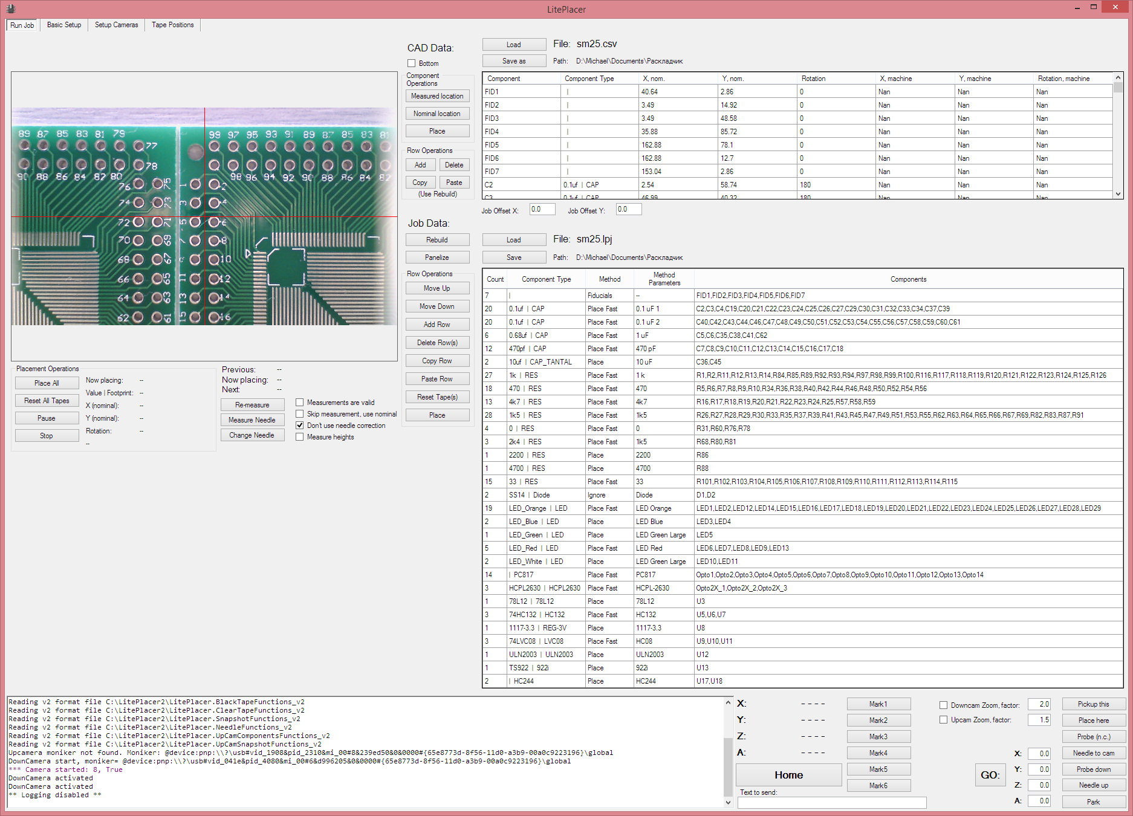This screenshot has width=1133, height=816.
Task: Click Load button next to sm25.lpj
Action: (x=514, y=240)
